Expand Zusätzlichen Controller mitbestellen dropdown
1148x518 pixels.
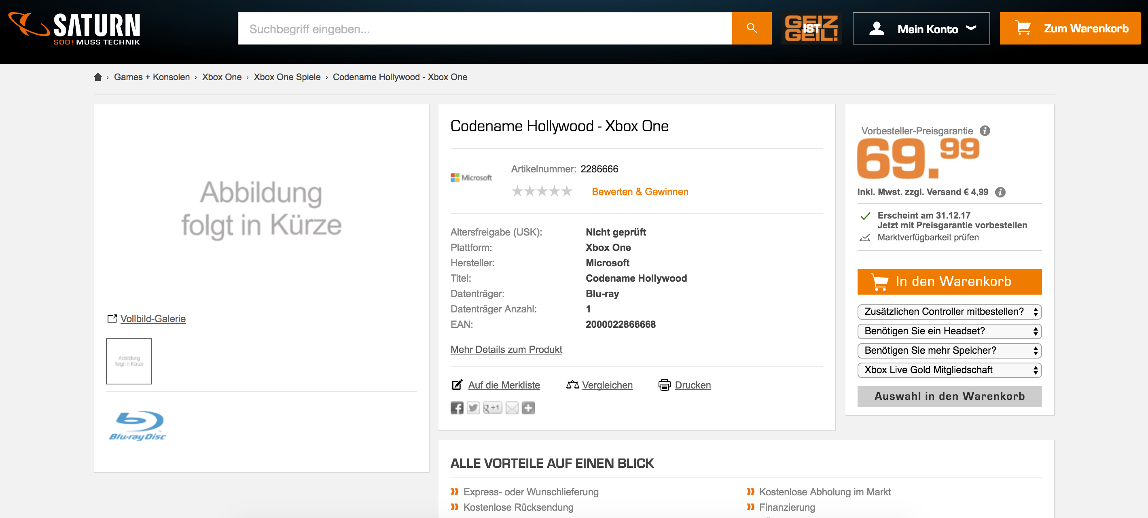click(949, 312)
